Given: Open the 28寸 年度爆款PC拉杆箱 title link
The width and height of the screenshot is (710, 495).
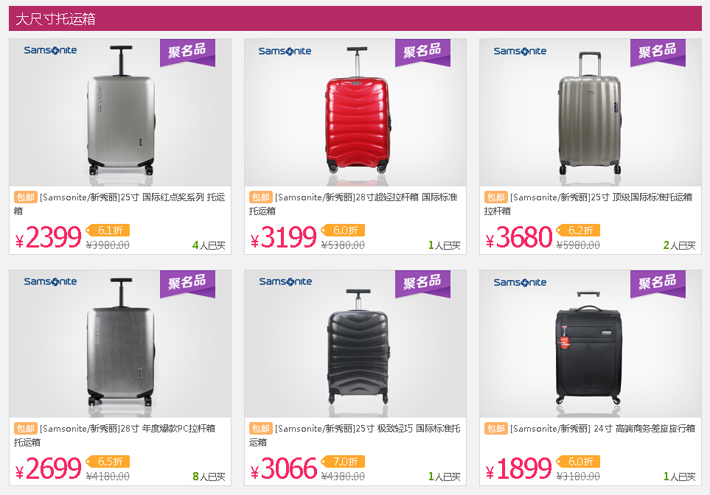Looking at the screenshot, I should point(114,435).
